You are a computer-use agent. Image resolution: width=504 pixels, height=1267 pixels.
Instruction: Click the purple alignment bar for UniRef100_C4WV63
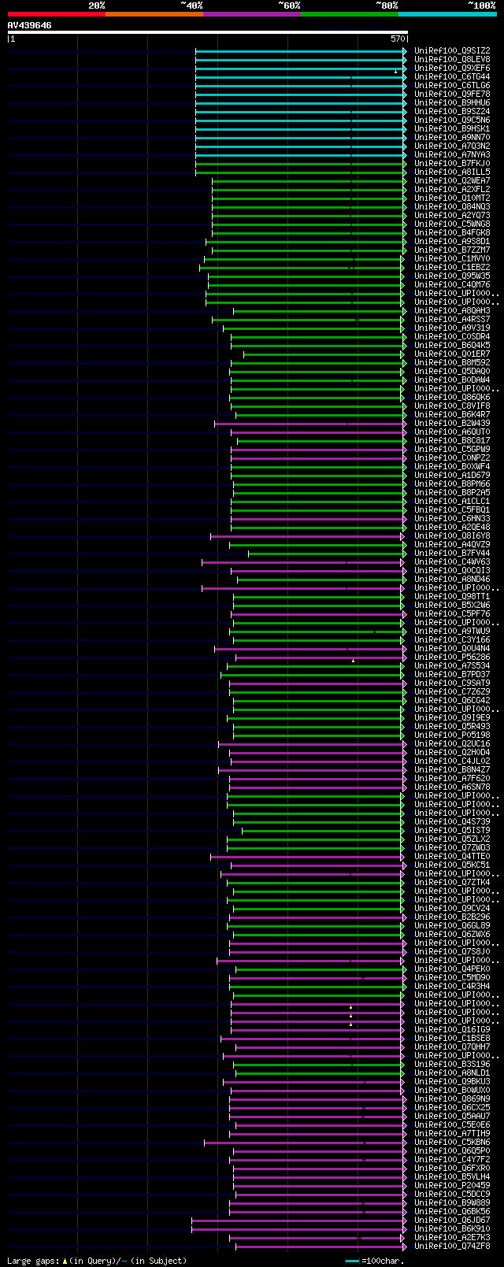click(x=303, y=562)
